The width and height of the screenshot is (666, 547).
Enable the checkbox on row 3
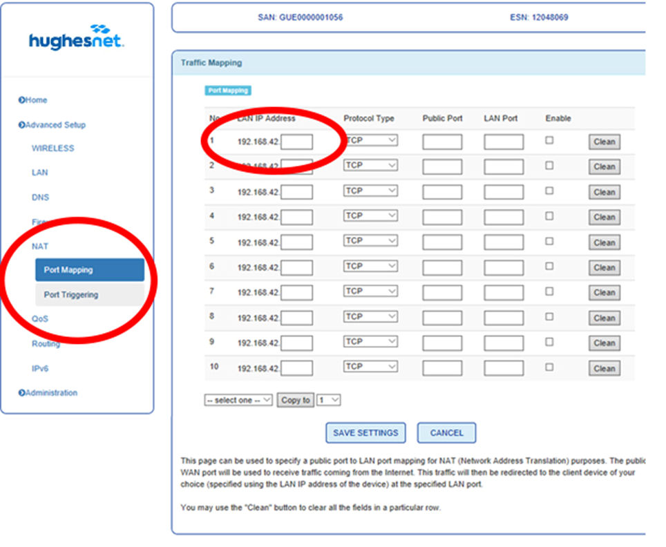click(x=549, y=191)
